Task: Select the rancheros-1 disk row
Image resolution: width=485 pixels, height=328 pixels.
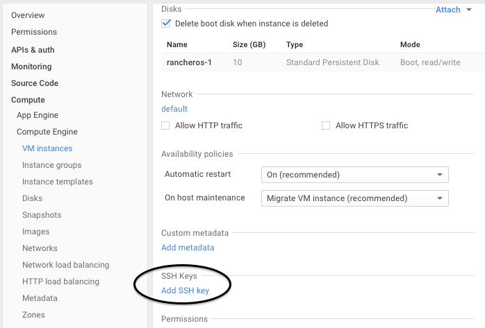Action: point(189,62)
